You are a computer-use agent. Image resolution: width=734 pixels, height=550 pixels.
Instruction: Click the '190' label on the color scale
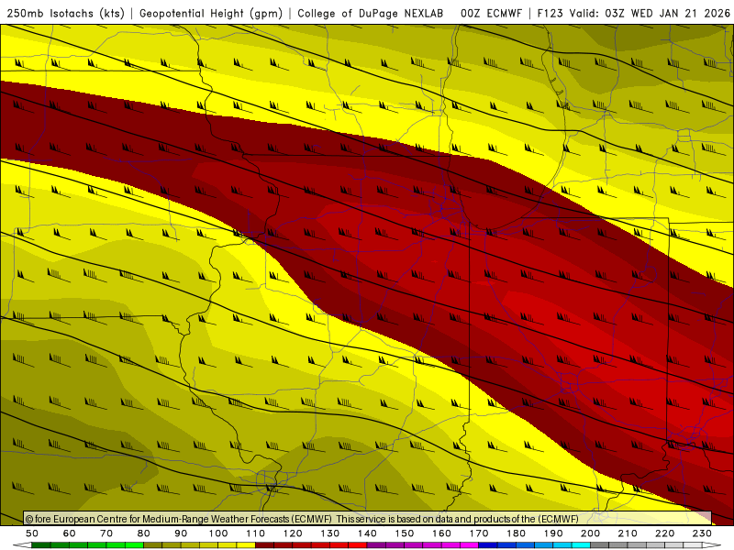(x=553, y=533)
